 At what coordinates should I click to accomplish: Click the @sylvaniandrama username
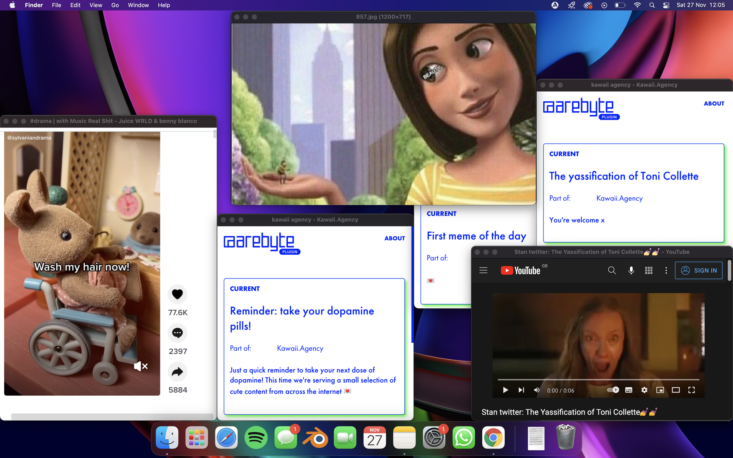pyautogui.click(x=29, y=138)
